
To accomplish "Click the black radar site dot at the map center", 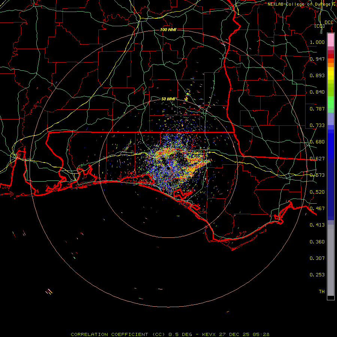I will (x=168, y=168).
